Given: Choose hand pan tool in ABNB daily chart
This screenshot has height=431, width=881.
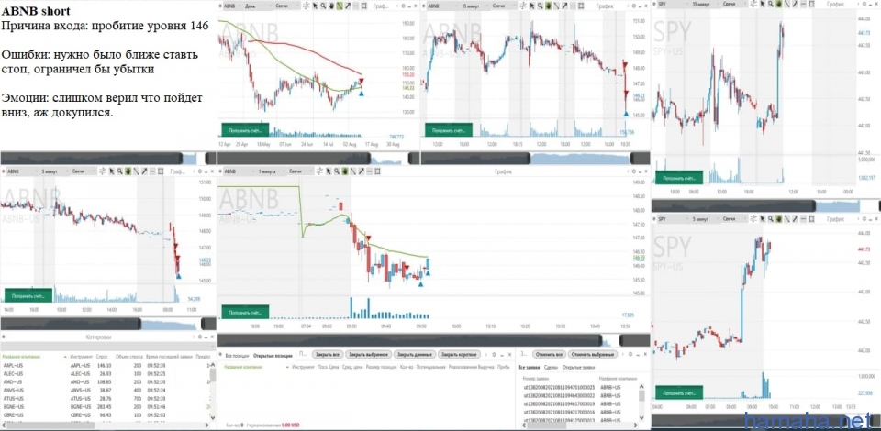Looking at the screenshot, I should pos(332,6).
